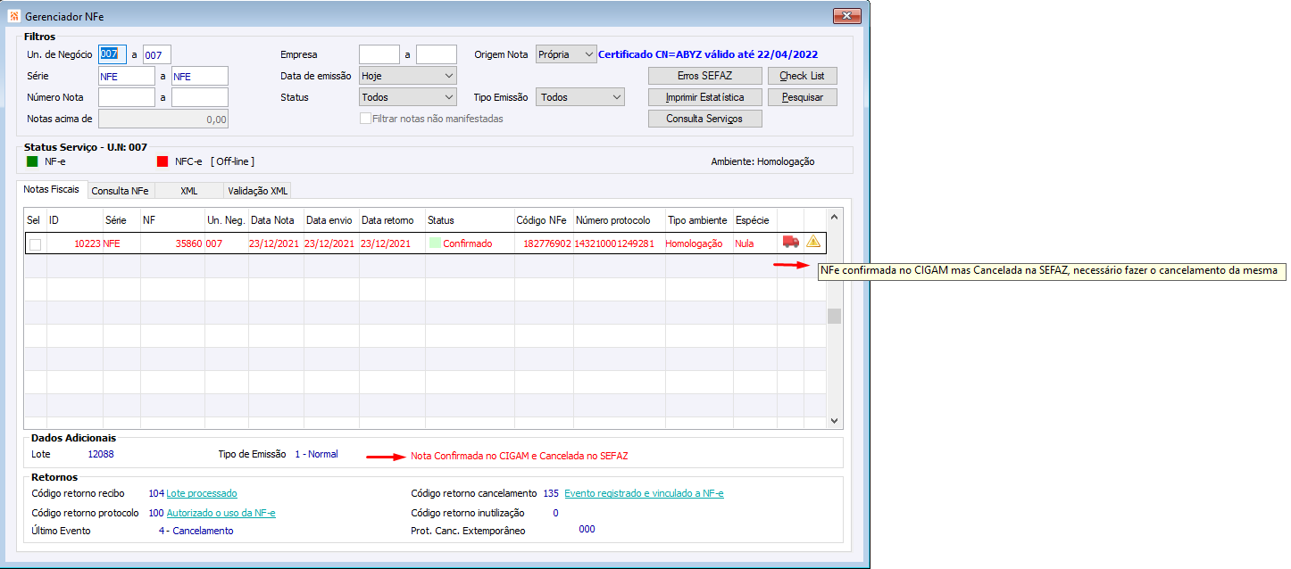The image size is (1291, 569).
Task: Click the yellow warning triangle icon
Action: click(x=813, y=242)
